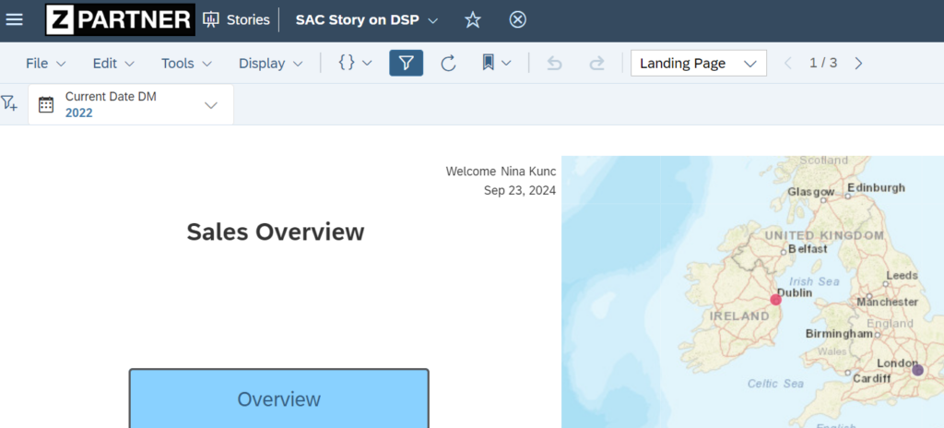Click the Overview button
The width and height of the screenshot is (944, 428).
point(278,399)
